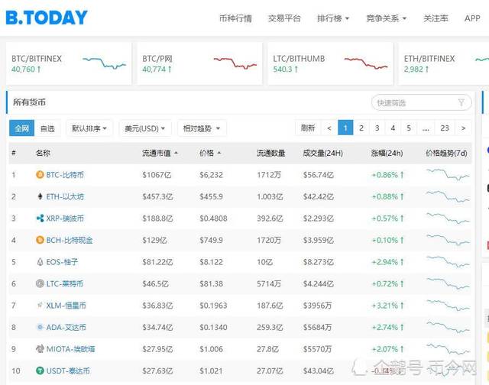Sort by 流通市值 column header
The height and width of the screenshot is (385, 489).
point(160,153)
